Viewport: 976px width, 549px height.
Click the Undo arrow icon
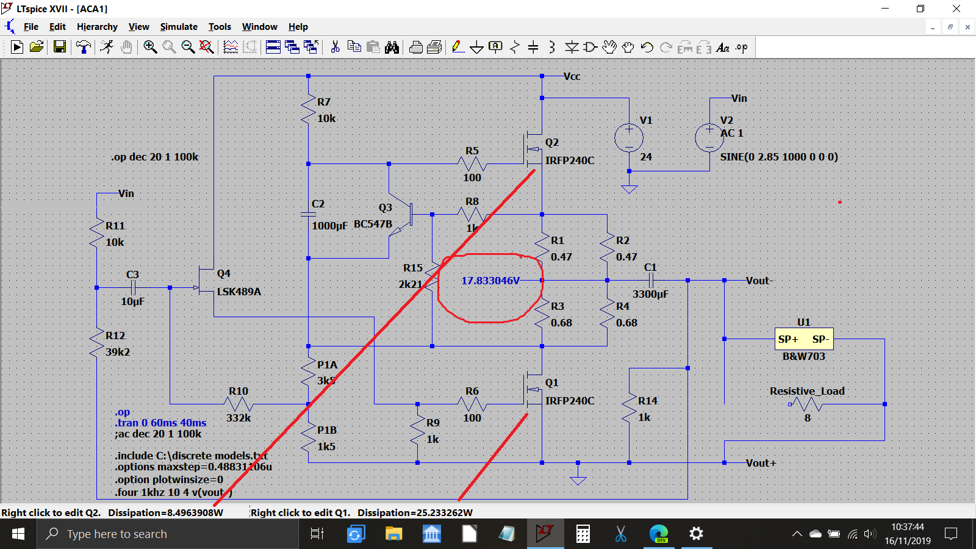click(647, 47)
